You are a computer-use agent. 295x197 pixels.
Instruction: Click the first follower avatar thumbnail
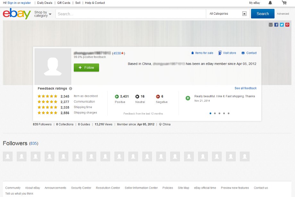pyautogui.click(x=8, y=156)
